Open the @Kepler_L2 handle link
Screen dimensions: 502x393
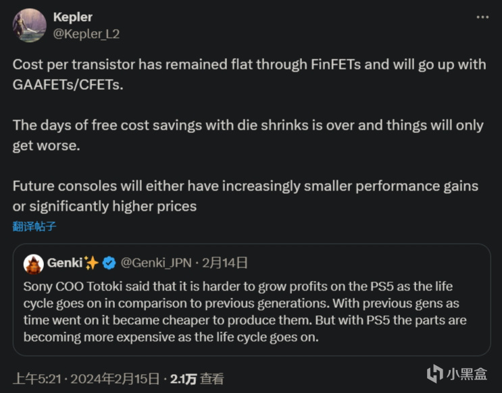86,34
